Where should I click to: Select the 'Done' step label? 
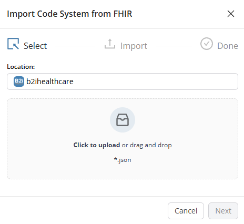coord(228,46)
